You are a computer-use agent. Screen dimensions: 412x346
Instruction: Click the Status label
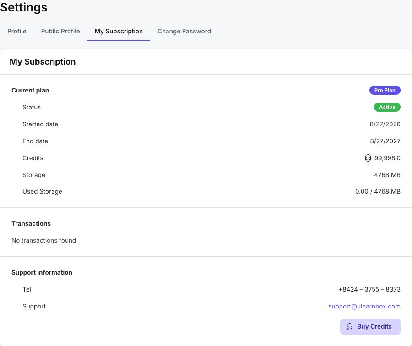tap(32, 107)
